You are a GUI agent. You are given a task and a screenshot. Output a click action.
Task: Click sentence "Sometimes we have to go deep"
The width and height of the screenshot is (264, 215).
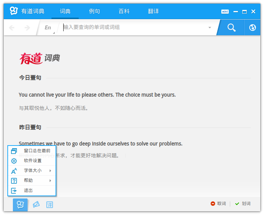(100, 143)
